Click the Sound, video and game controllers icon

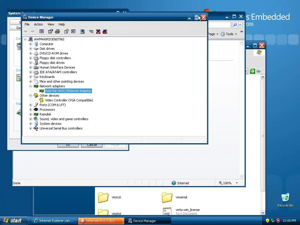[x=36, y=119]
